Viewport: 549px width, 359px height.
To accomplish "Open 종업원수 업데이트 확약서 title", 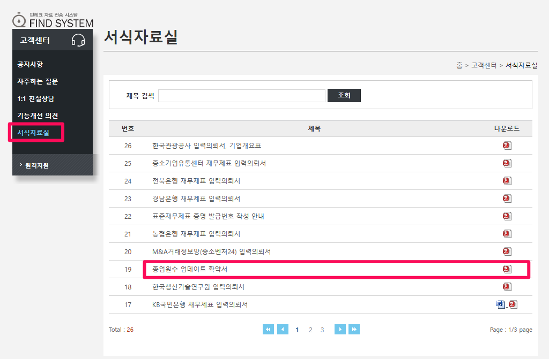I will [190, 269].
